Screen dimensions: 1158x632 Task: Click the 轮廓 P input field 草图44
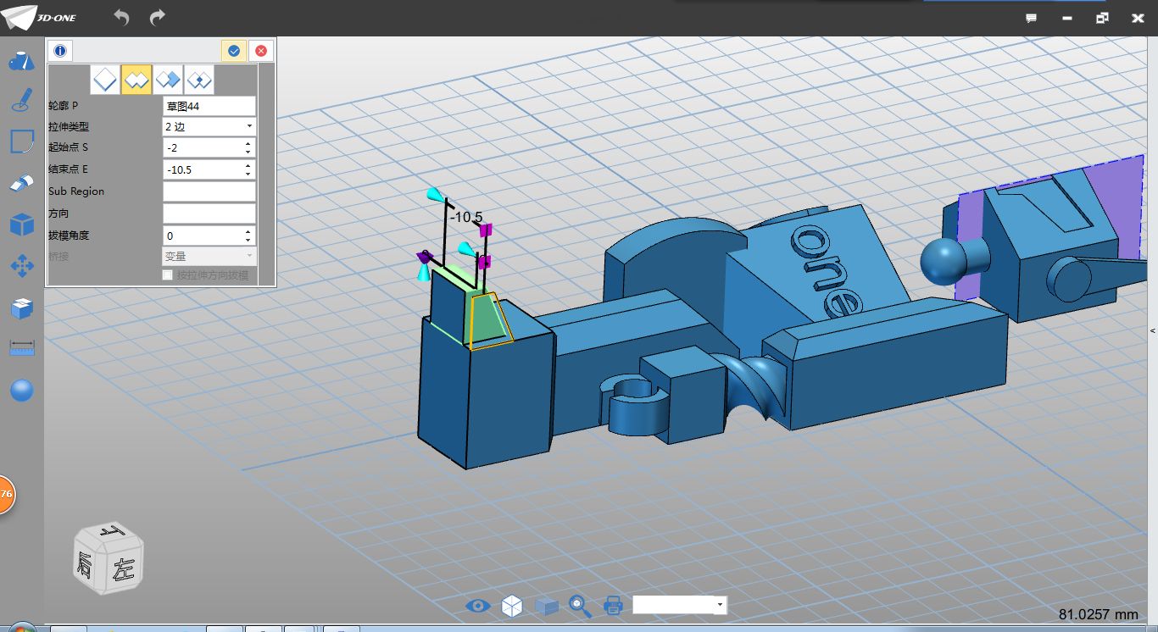click(209, 106)
